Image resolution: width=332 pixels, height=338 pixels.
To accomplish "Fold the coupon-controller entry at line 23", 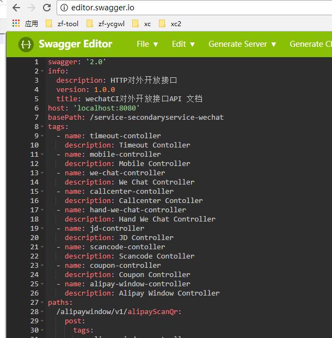I will click(x=42, y=266).
